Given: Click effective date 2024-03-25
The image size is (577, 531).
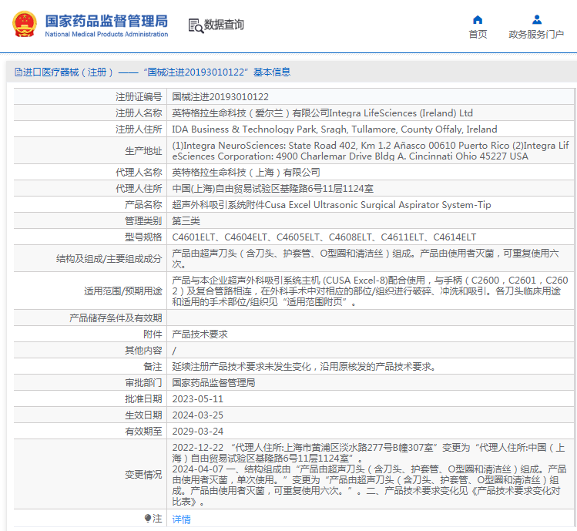Looking at the screenshot, I should (x=198, y=415).
